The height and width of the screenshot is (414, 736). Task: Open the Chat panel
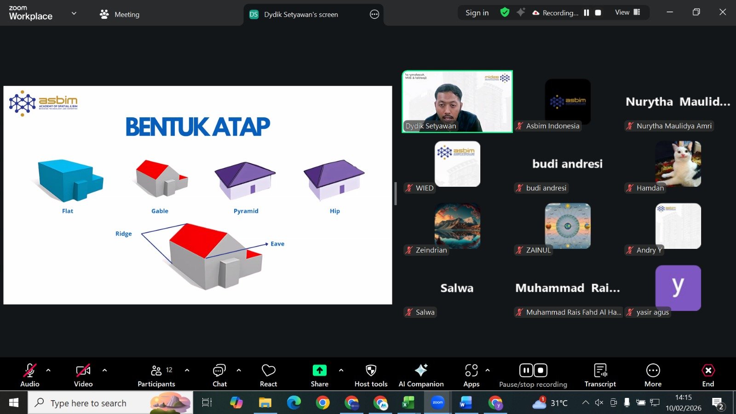tap(219, 375)
